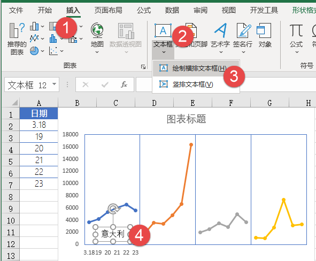This screenshot has width=316, height=261.
Task: Click the scatter chart icon
Action: coord(53,51)
